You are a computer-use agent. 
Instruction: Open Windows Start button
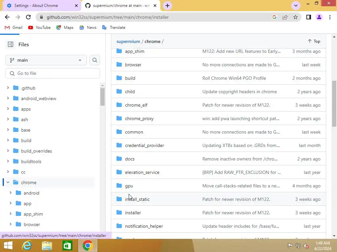tap(8, 245)
